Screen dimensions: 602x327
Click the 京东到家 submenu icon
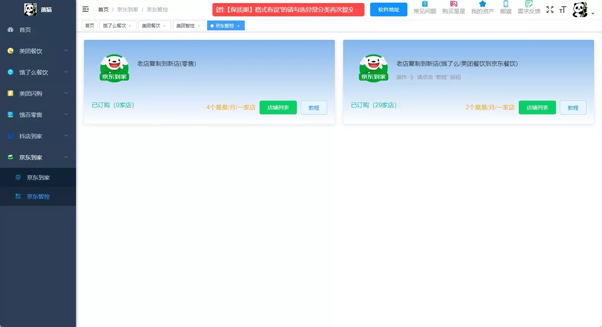18,177
